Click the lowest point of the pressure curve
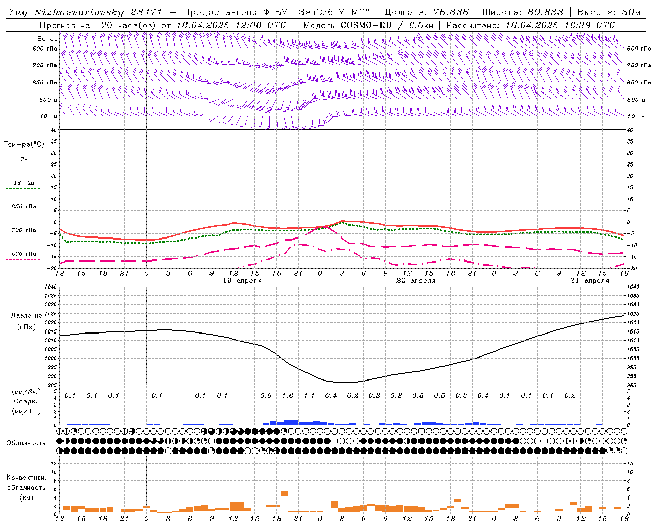 [345, 383]
